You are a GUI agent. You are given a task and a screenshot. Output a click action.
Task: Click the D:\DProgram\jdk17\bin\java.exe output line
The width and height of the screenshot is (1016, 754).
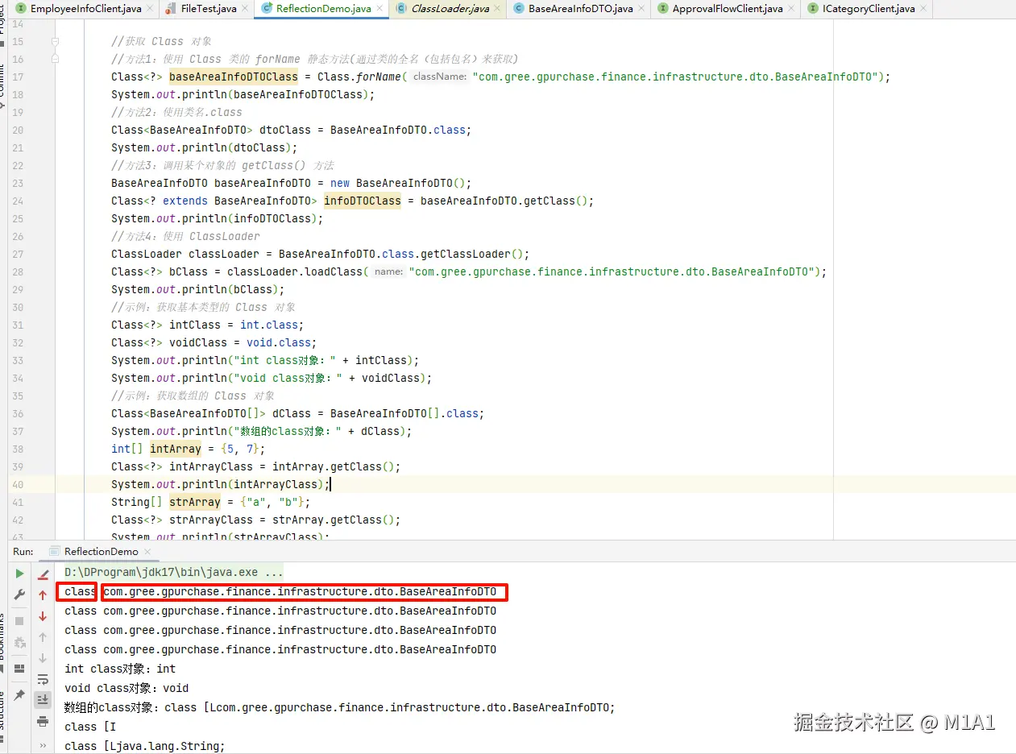point(174,573)
